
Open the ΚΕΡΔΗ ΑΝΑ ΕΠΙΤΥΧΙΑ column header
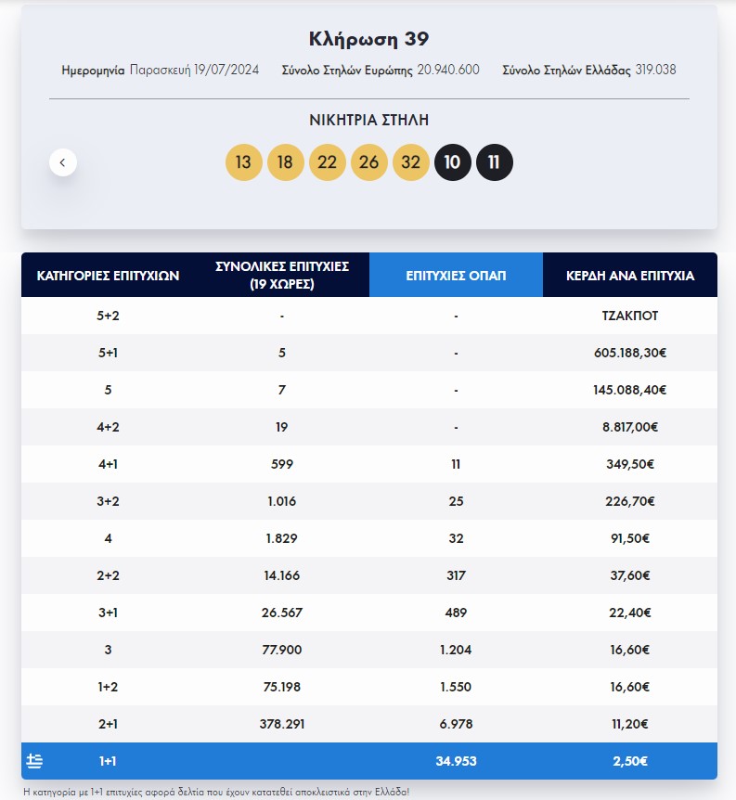click(630, 275)
